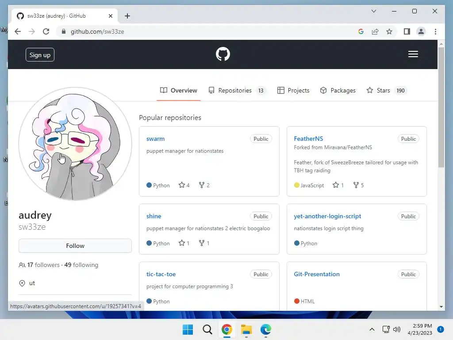Go back using browser back arrow

click(x=18, y=31)
